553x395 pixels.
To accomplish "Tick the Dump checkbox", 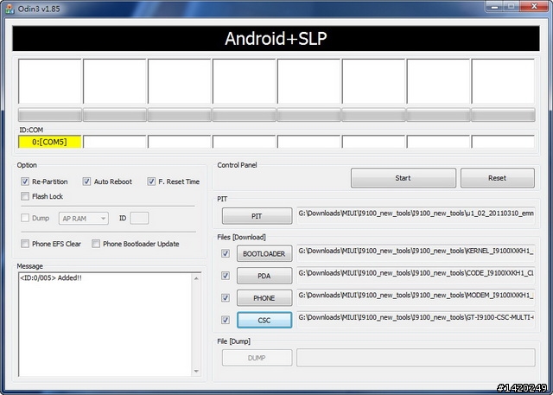I will (25, 218).
